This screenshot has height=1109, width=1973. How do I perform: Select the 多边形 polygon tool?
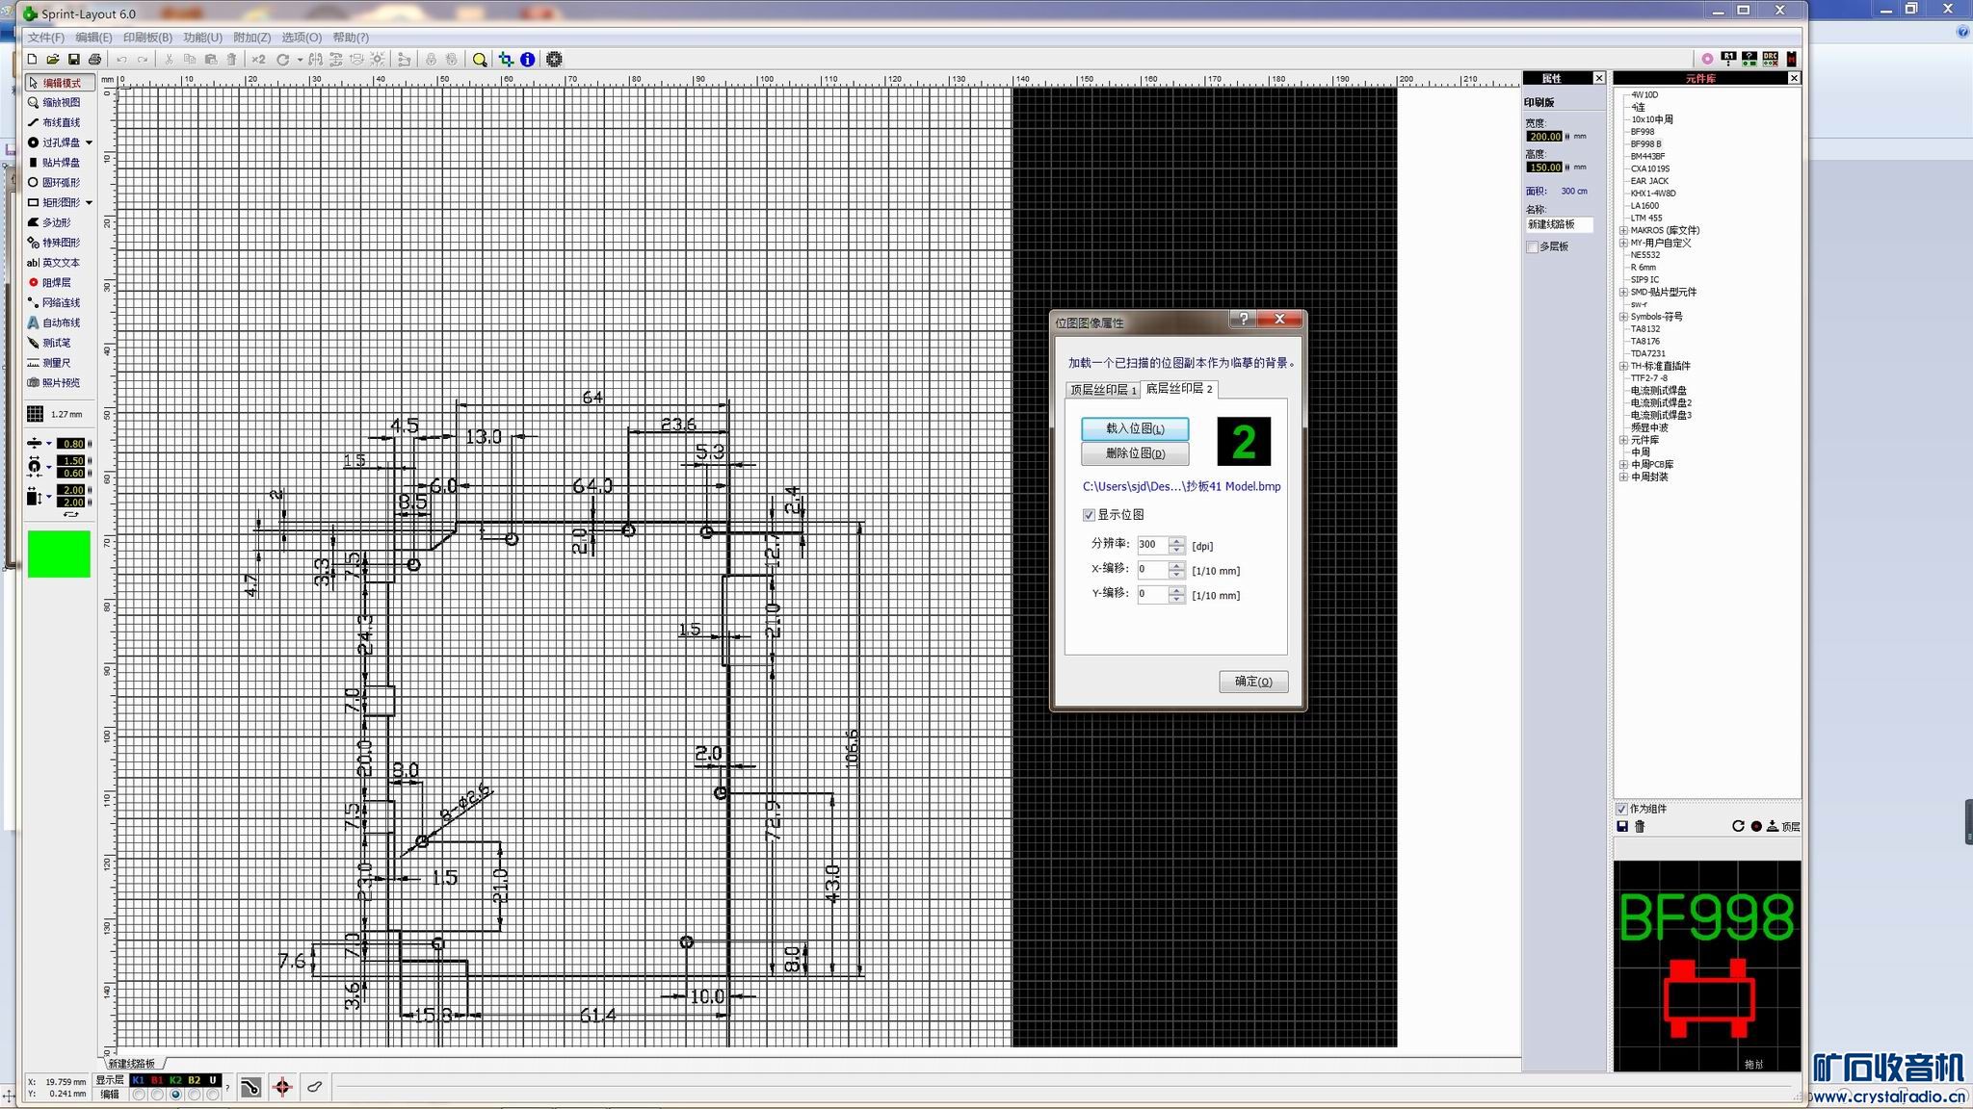pos(56,222)
